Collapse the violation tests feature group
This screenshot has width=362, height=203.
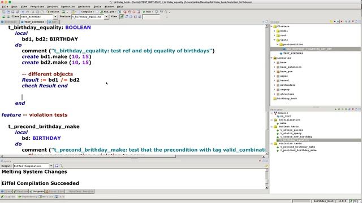coord(271,143)
